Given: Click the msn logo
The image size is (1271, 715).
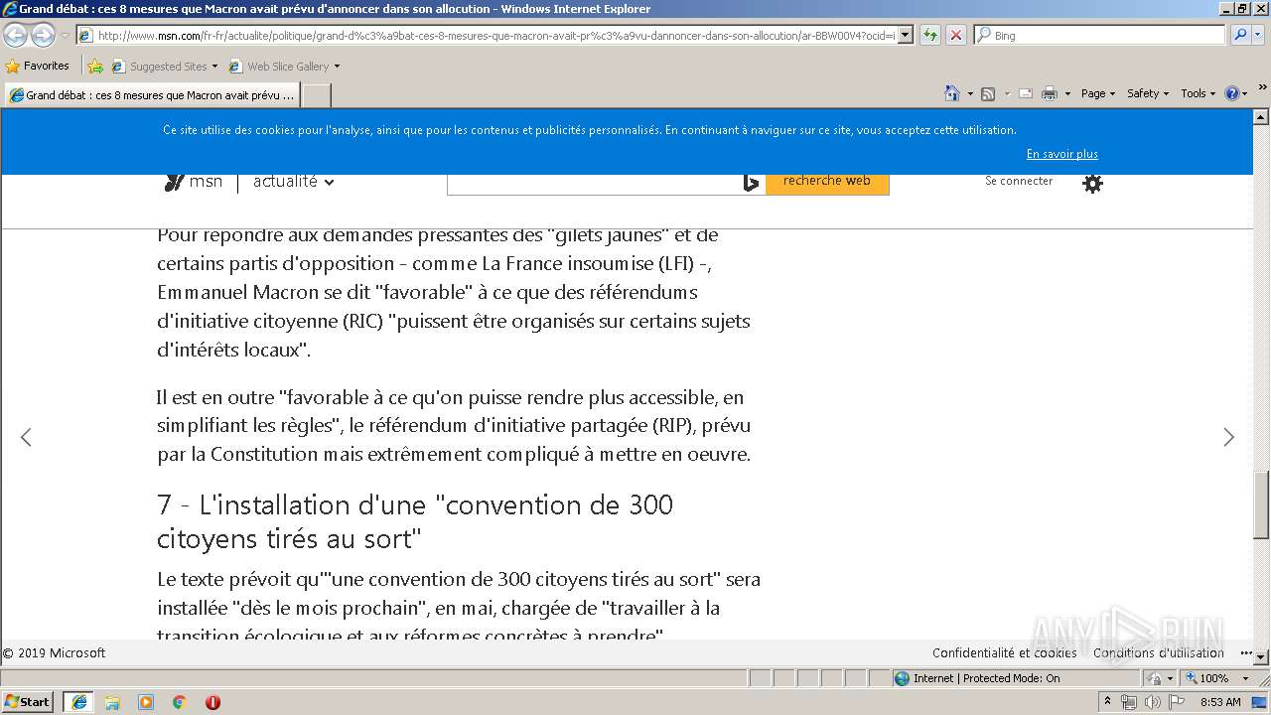Looking at the screenshot, I should point(194,182).
